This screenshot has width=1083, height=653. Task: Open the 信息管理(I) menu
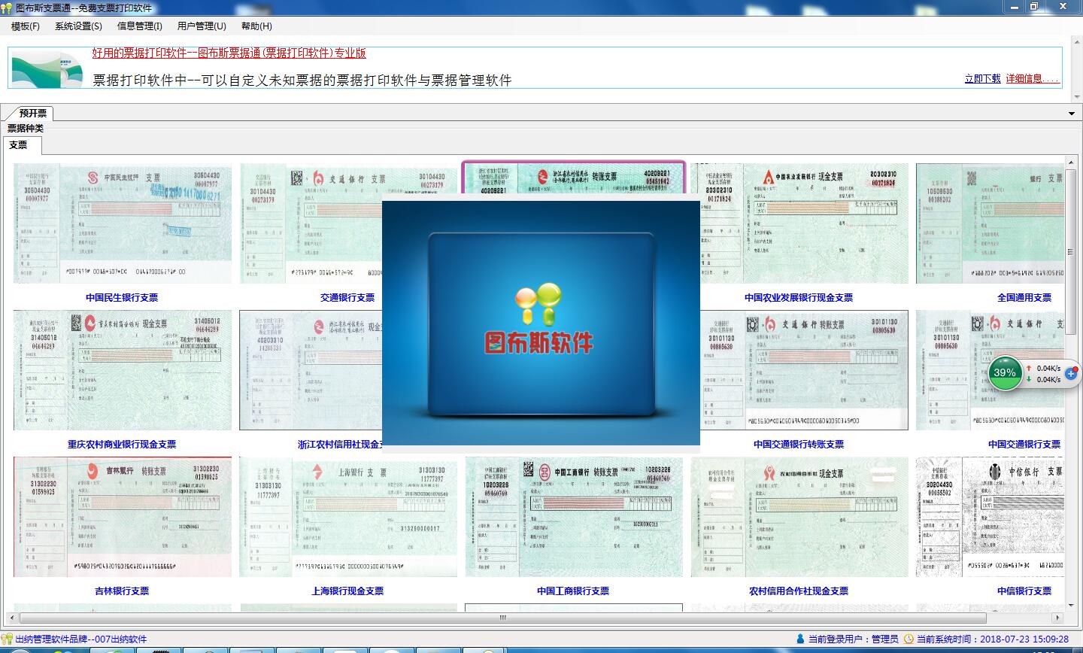140,26
